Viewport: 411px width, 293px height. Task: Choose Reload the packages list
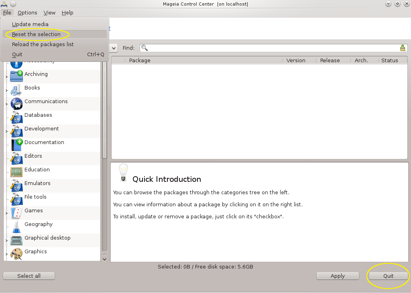55,44
